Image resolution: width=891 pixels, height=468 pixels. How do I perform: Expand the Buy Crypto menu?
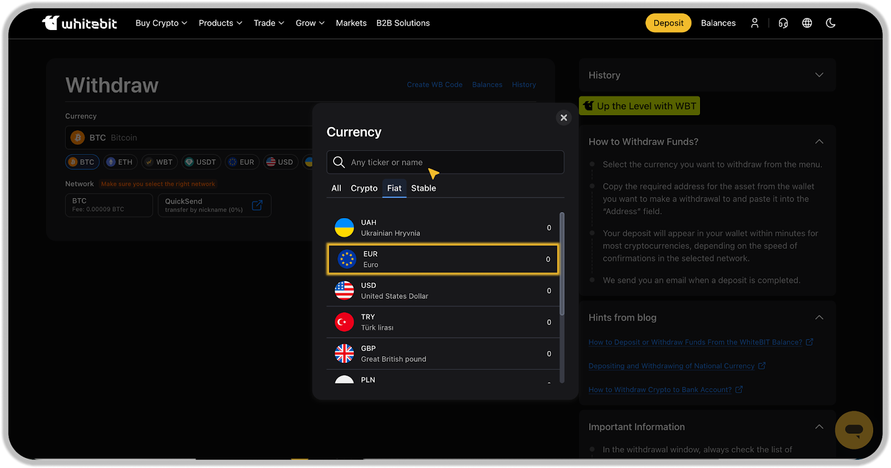[161, 23]
